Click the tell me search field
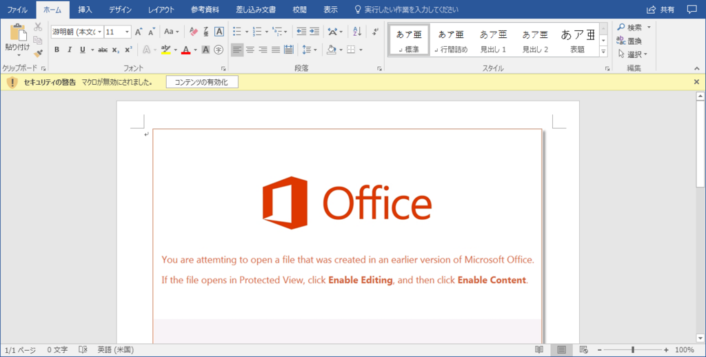The width and height of the screenshot is (706, 357). (x=407, y=10)
